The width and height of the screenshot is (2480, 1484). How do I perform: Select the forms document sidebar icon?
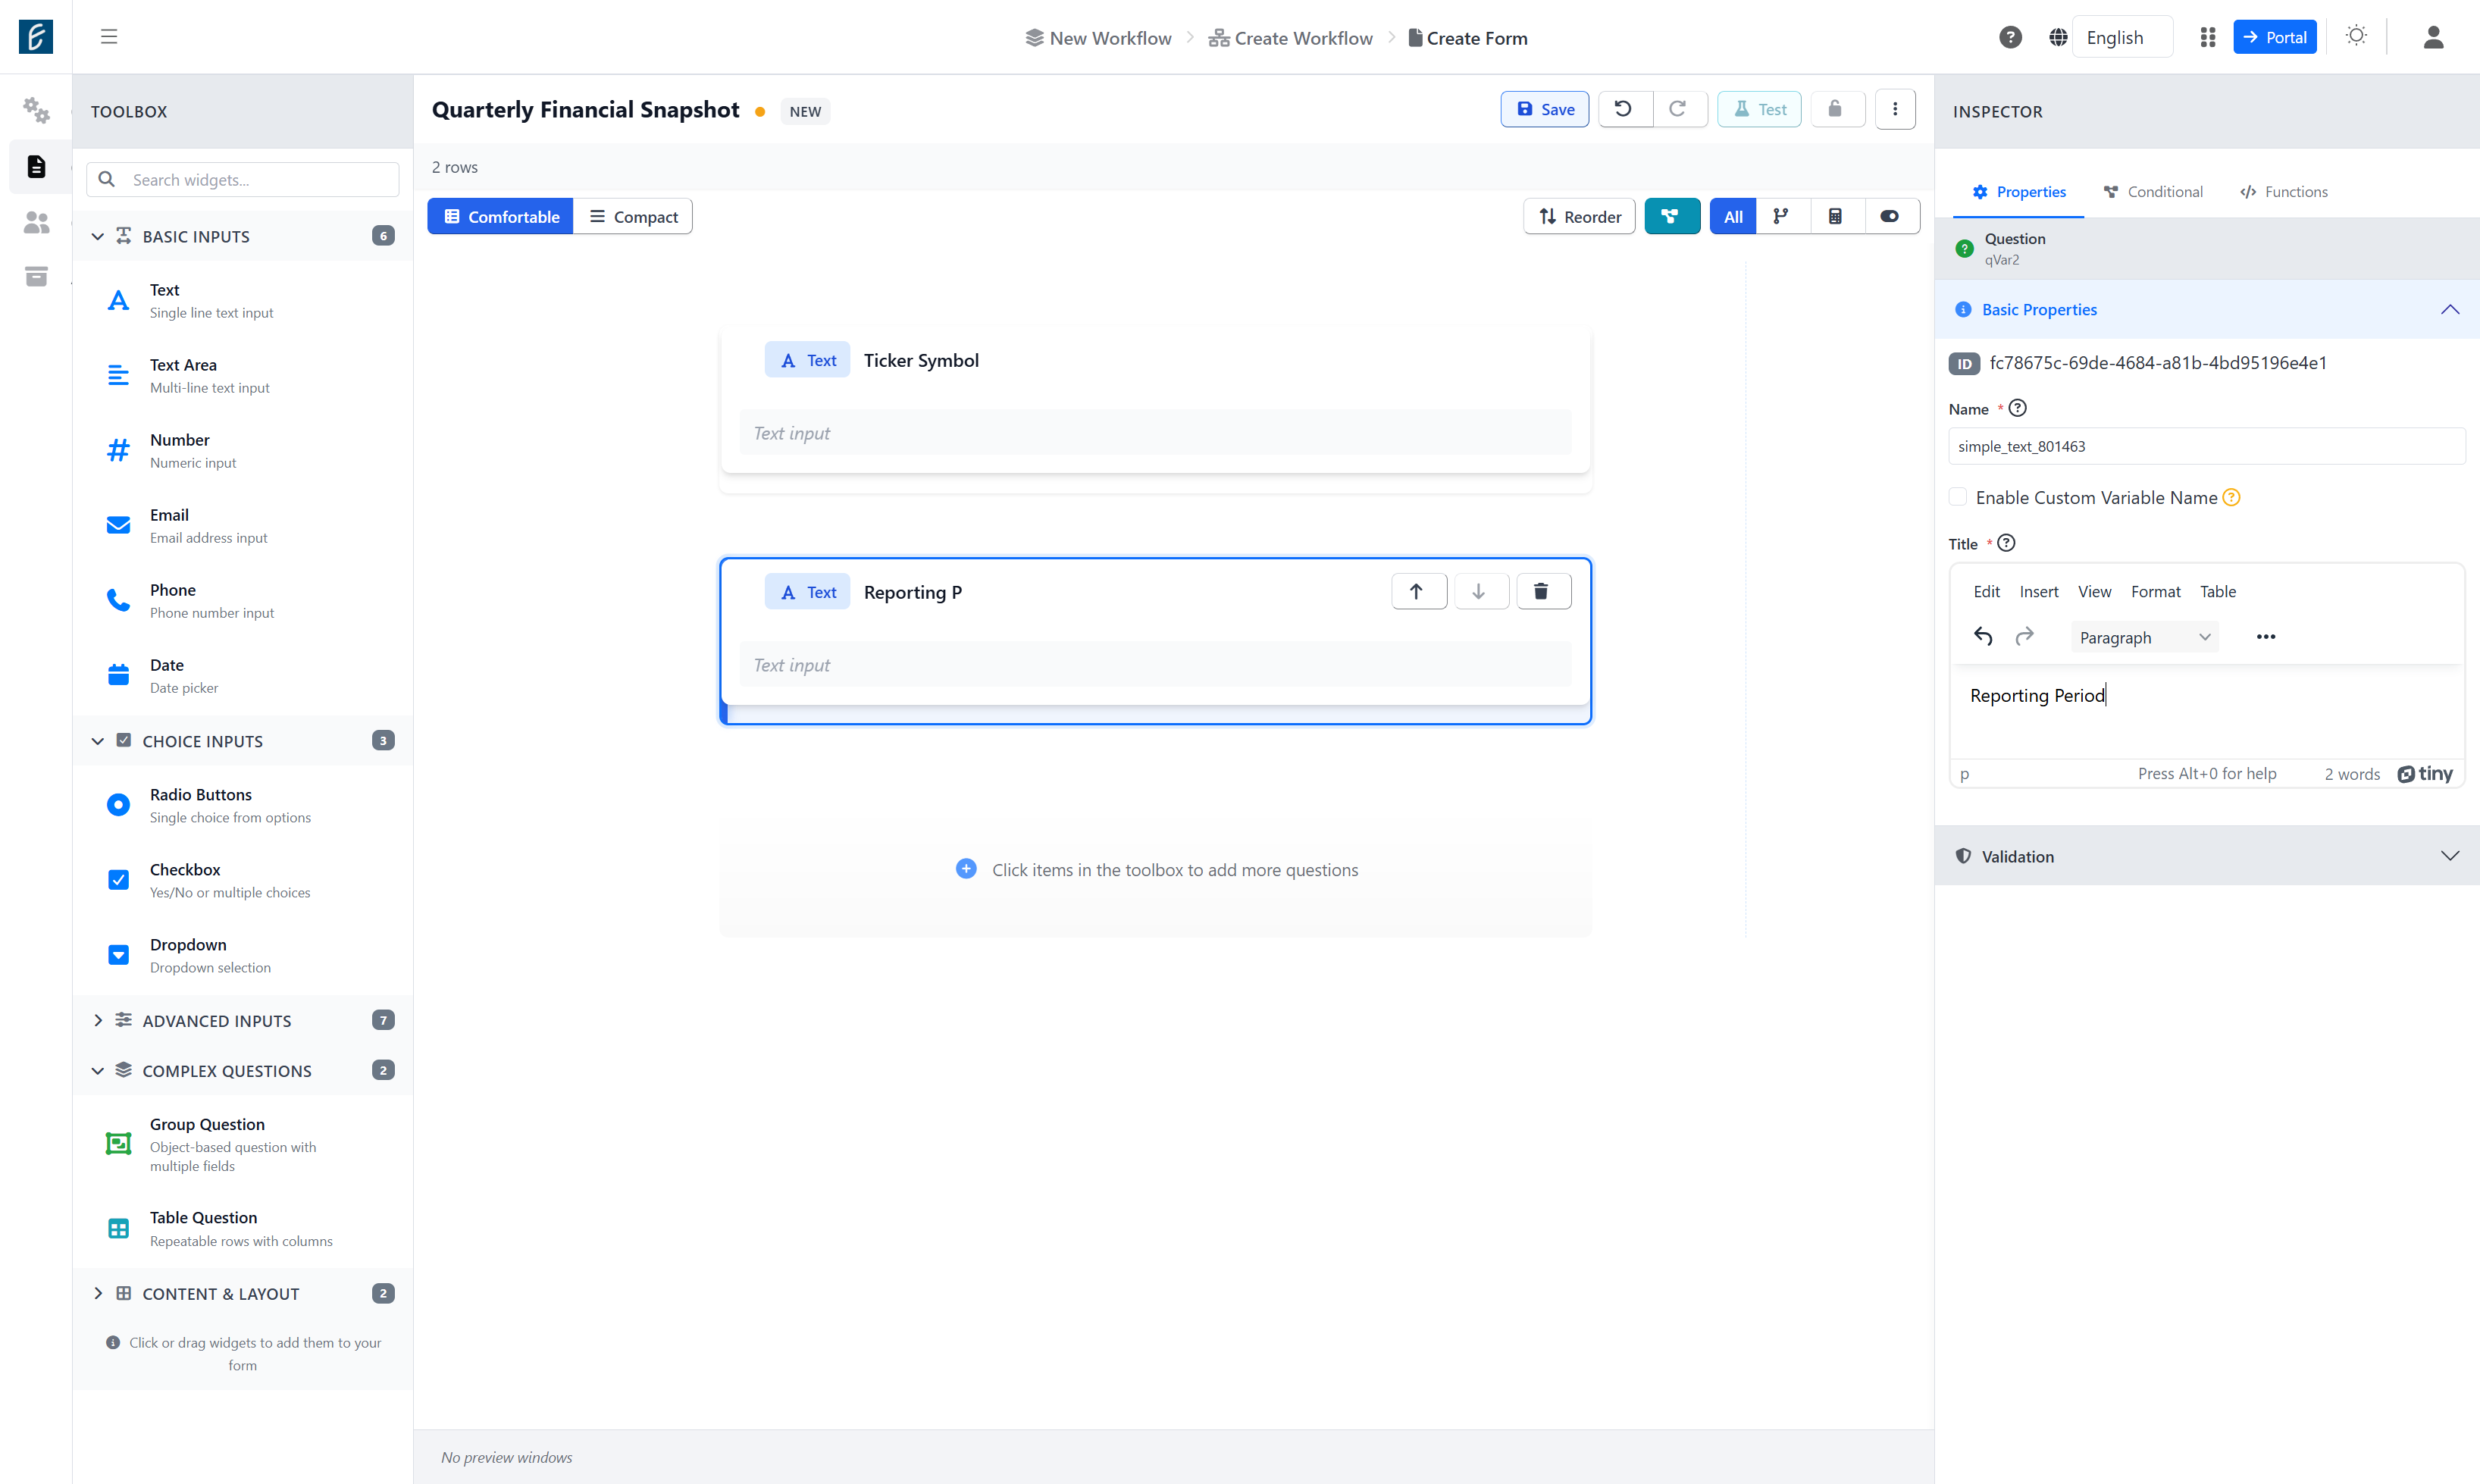[36, 166]
